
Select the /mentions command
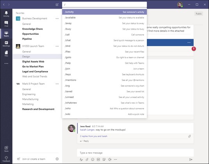105,80
